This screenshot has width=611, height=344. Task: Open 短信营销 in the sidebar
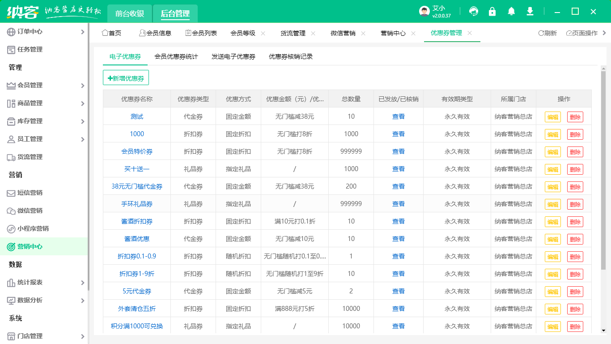[30, 193]
